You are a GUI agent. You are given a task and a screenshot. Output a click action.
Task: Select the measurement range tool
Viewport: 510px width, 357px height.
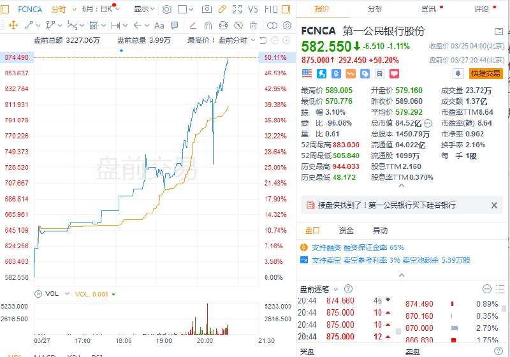[x=115, y=25]
